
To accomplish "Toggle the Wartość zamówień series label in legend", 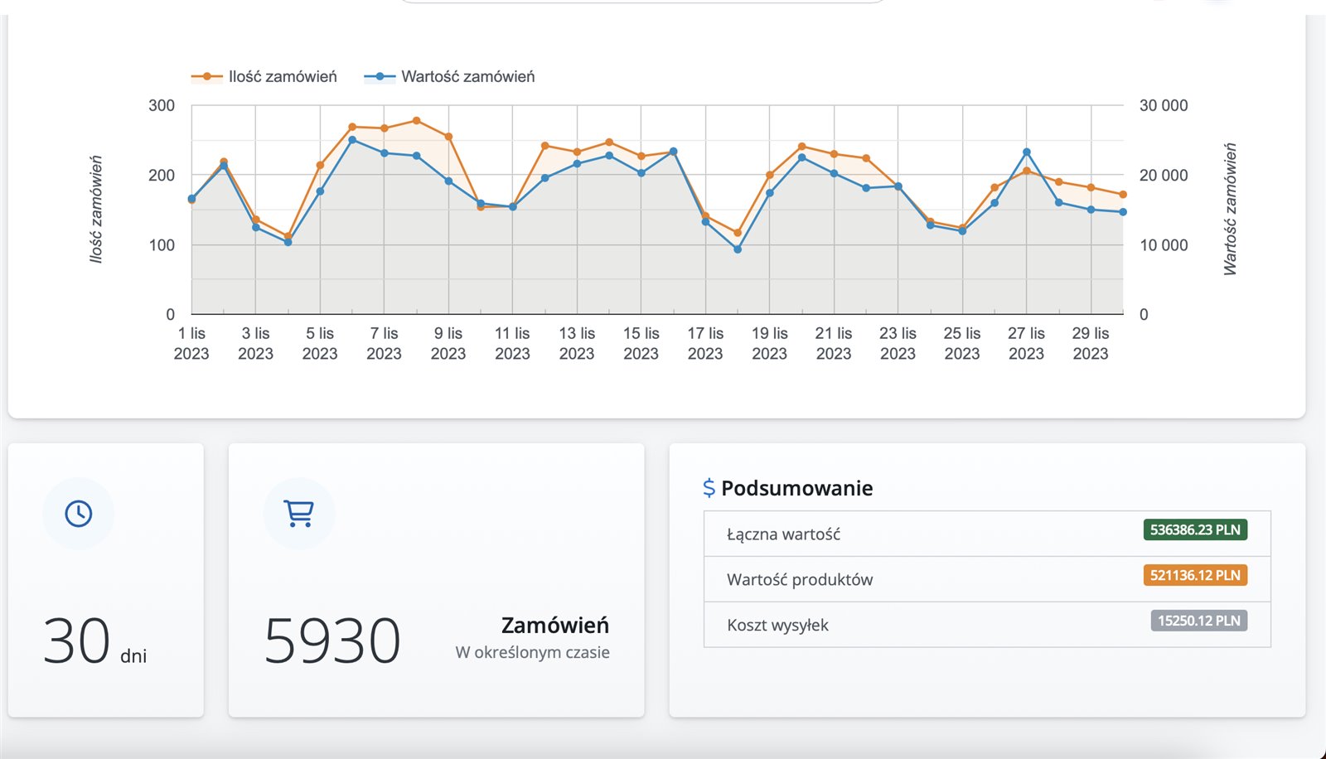I will click(x=467, y=77).
